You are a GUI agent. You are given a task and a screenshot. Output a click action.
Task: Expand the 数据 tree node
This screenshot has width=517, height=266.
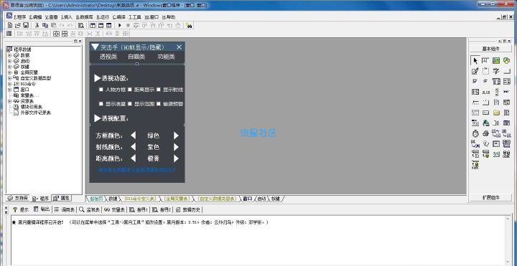[9, 55]
